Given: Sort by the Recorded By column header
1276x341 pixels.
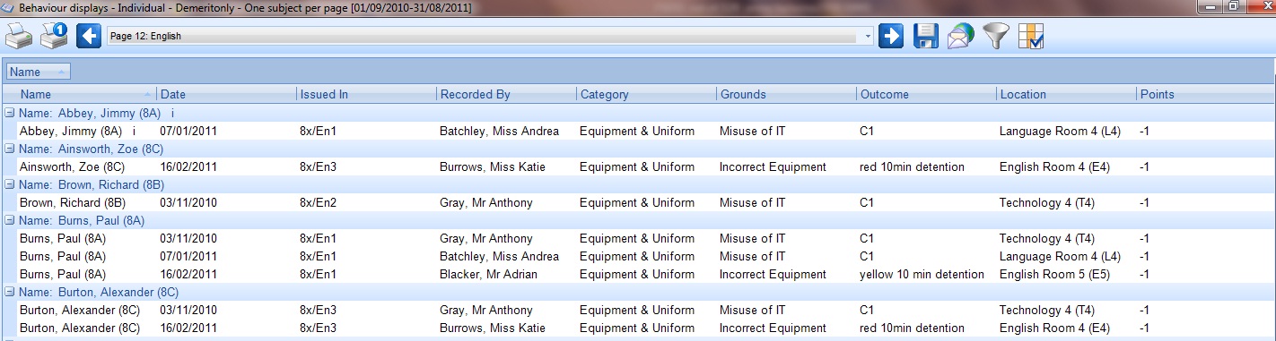Looking at the screenshot, I should click(506, 94).
